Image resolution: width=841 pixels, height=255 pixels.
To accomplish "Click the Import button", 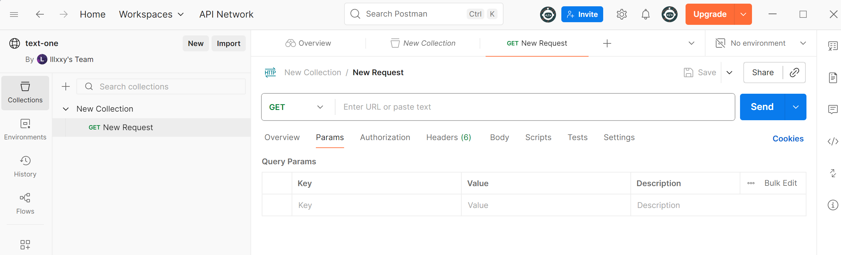I will [x=229, y=43].
